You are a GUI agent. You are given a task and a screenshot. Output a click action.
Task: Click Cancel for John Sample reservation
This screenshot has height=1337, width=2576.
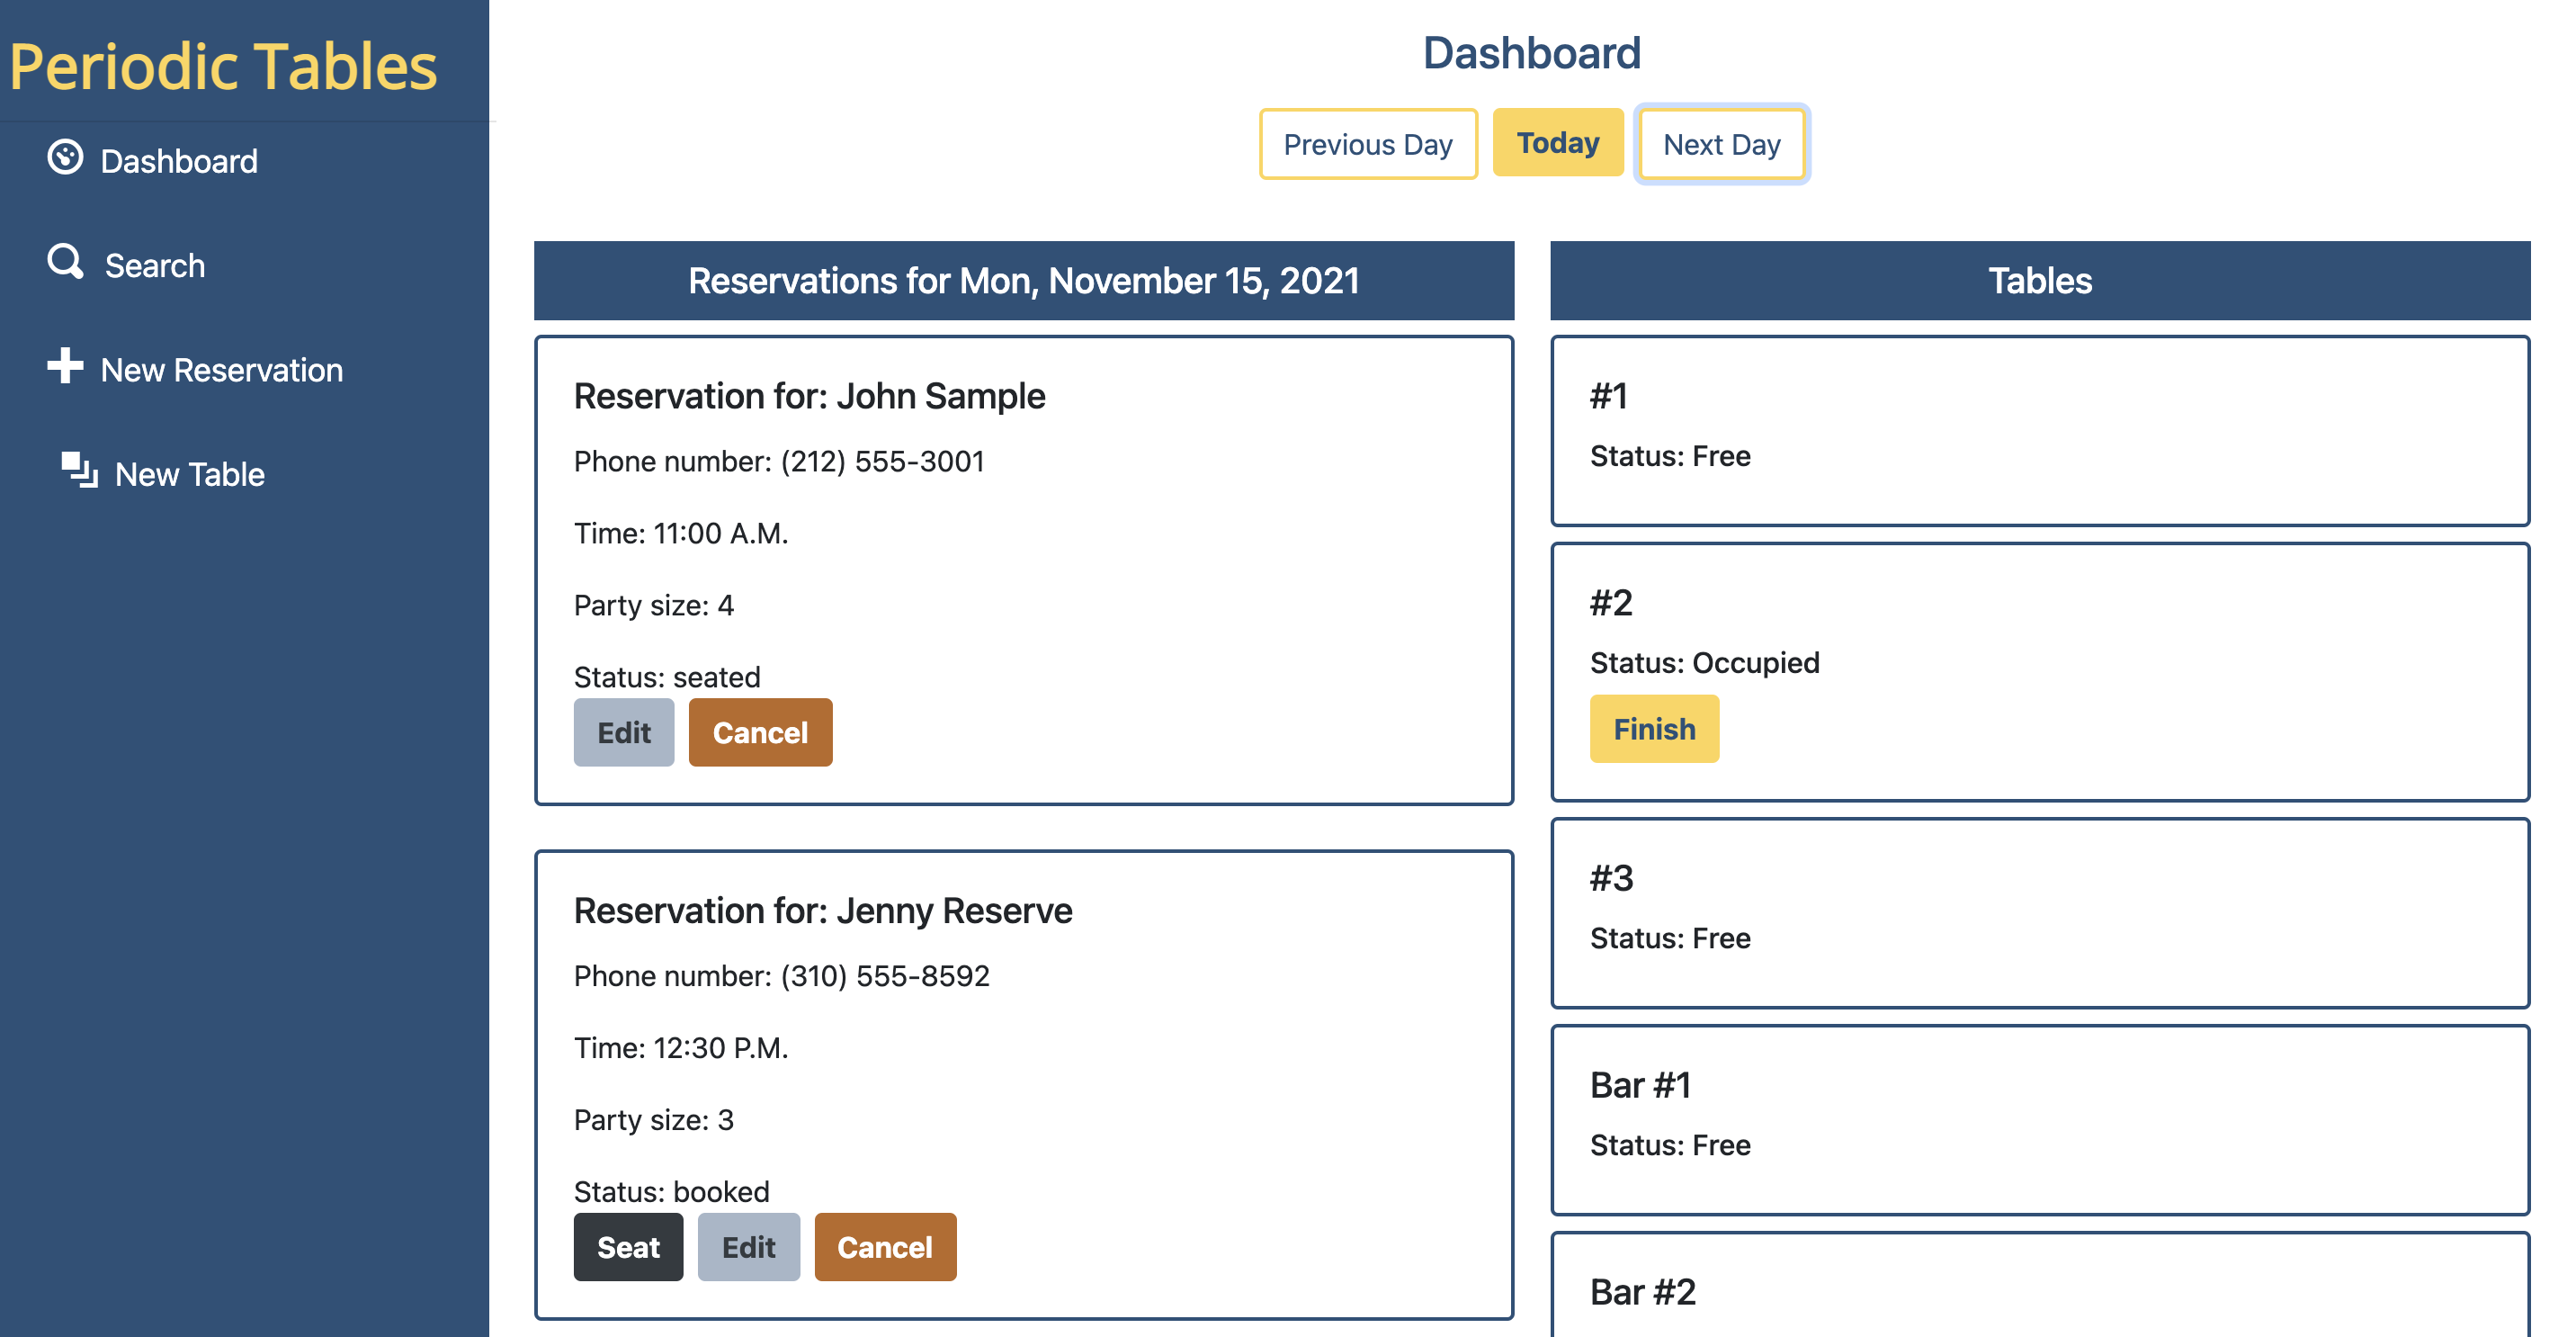click(760, 731)
